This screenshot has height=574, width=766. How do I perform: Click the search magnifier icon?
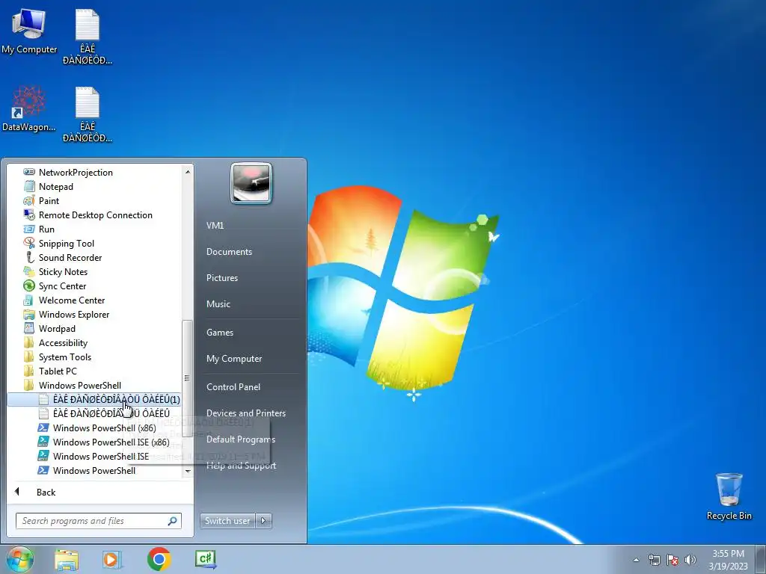click(x=172, y=521)
